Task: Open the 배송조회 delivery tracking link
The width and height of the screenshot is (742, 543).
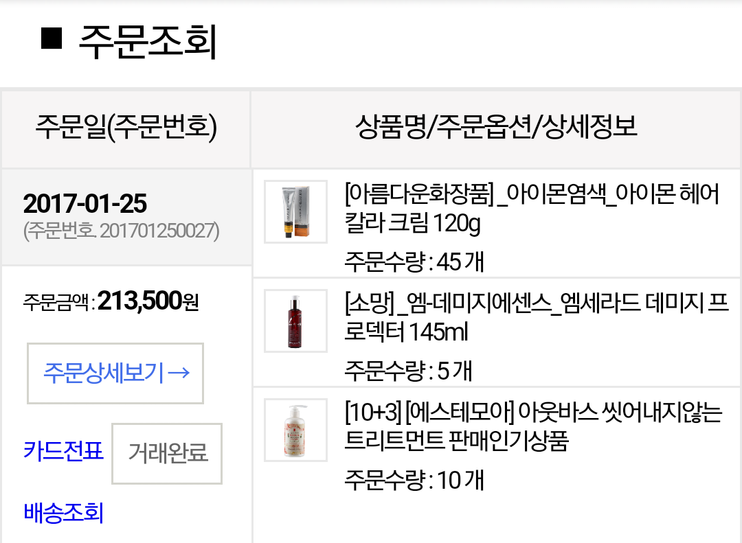Action: pos(63,512)
